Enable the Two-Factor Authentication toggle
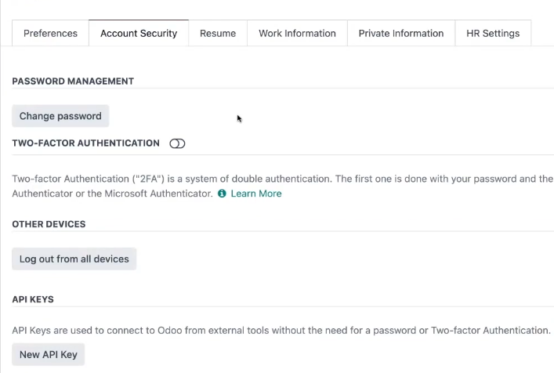554x373 pixels. click(177, 143)
